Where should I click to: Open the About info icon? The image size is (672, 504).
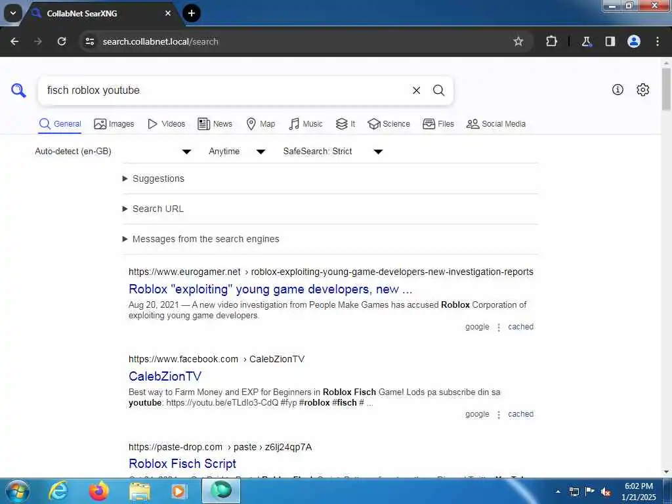click(618, 89)
